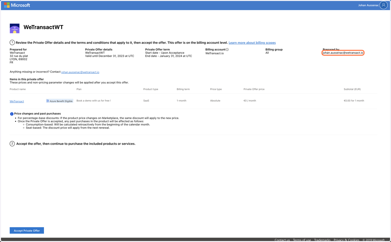Click the Johan Aussenac username text
Screen dimensions: 391x242
(x=368, y=5)
